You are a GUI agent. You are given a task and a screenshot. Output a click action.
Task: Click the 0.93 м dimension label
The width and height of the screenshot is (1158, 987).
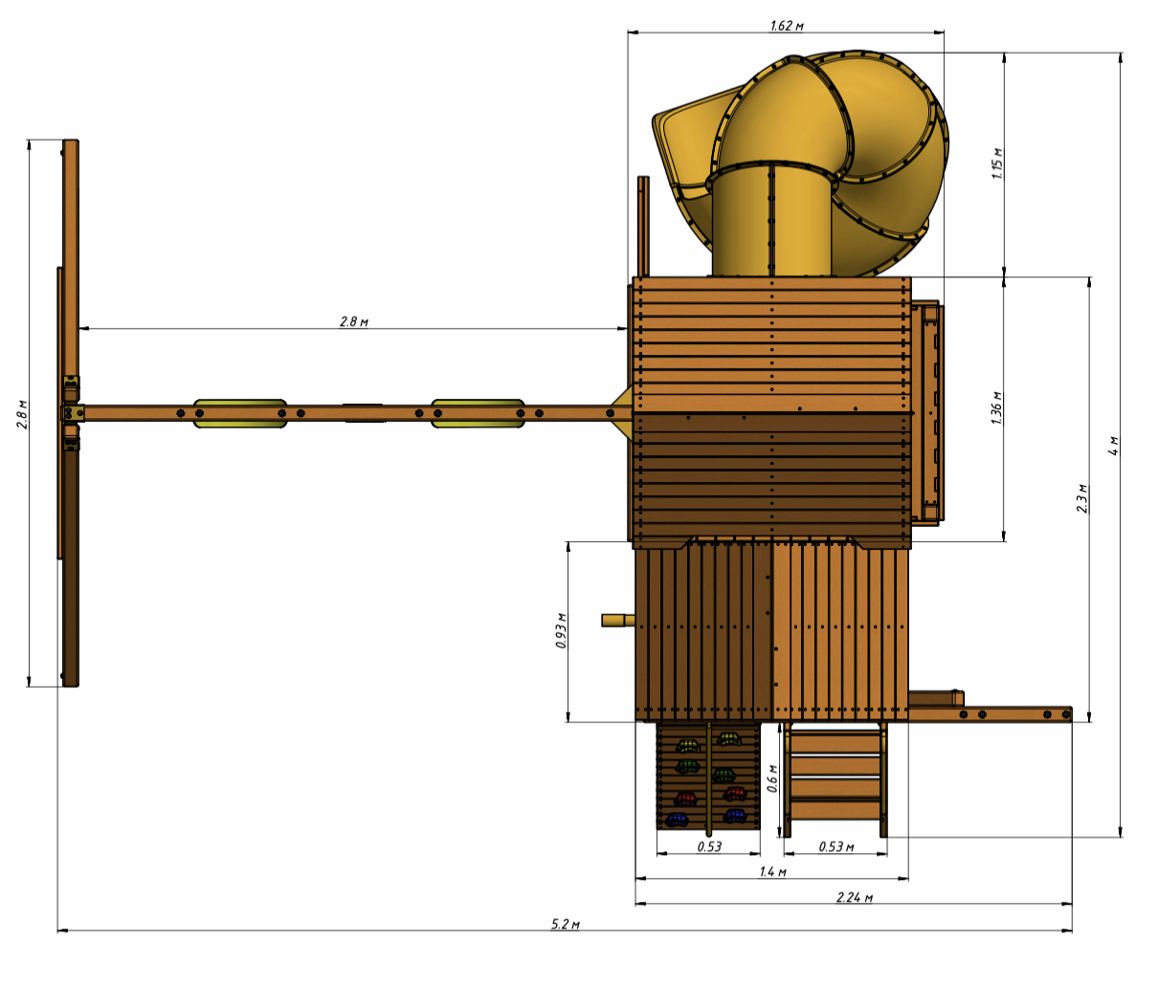[x=562, y=631]
